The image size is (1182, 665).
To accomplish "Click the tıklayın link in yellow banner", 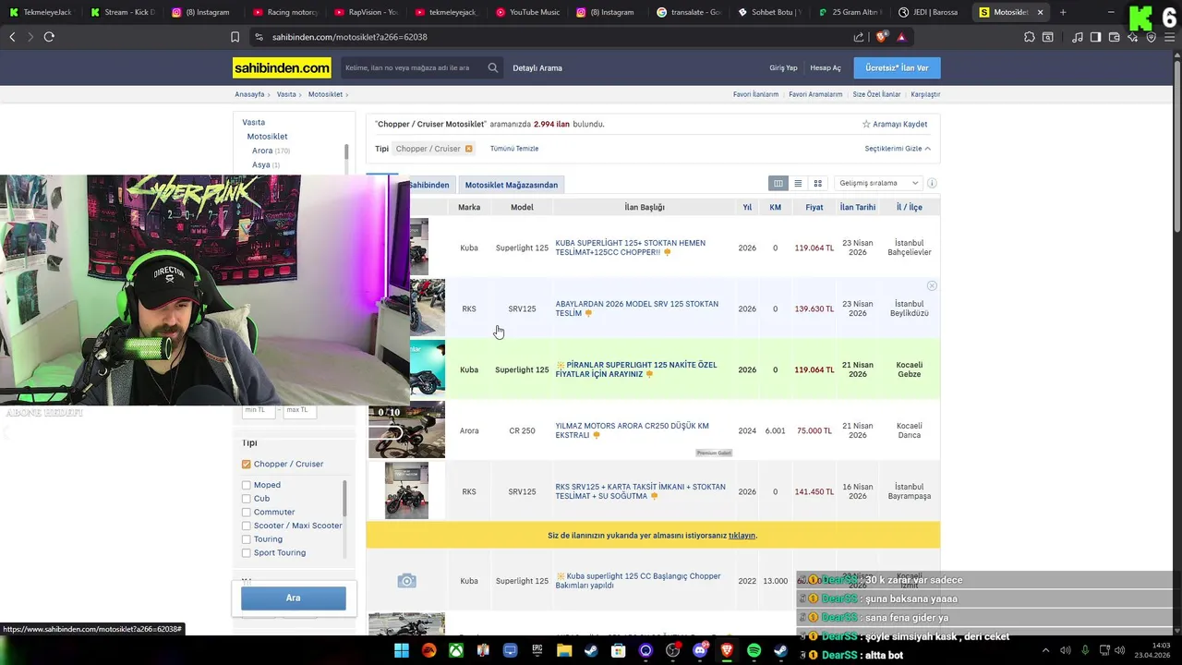I will (x=742, y=536).
